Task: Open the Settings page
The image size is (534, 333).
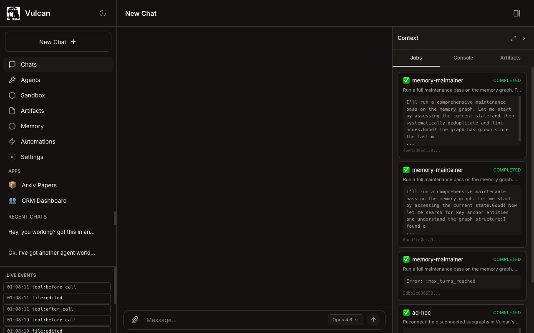Action: pyautogui.click(x=32, y=157)
